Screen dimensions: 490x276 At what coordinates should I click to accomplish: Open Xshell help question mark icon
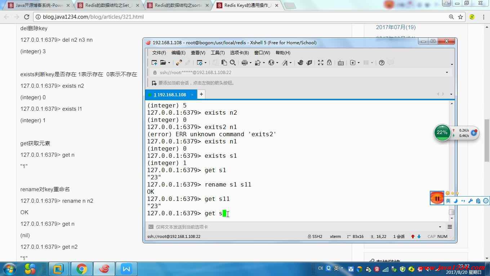[382, 63]
